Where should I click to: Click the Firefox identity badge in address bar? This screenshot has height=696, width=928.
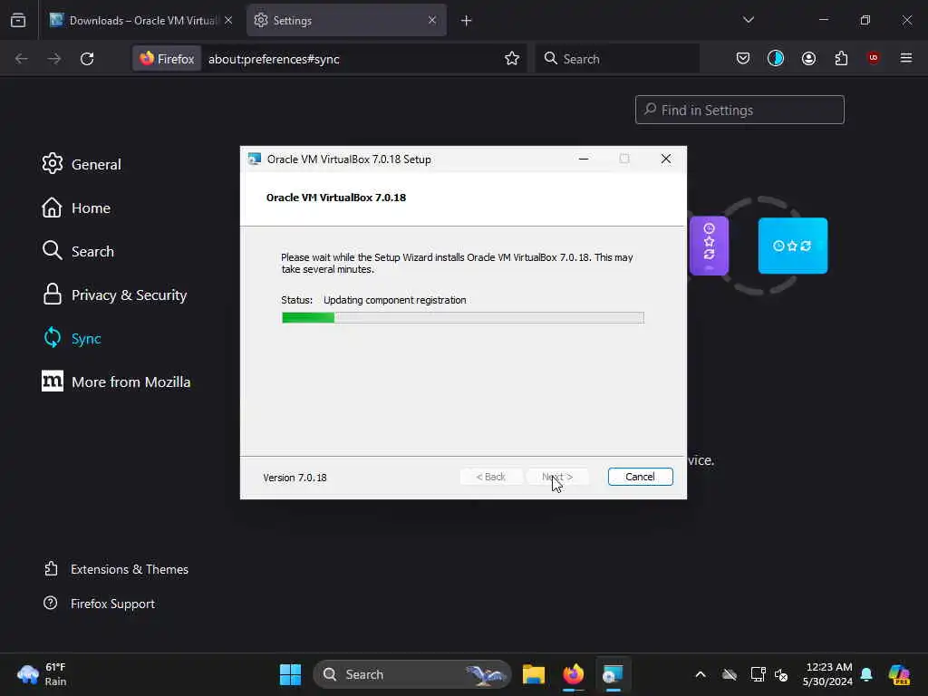click(167, 59)
